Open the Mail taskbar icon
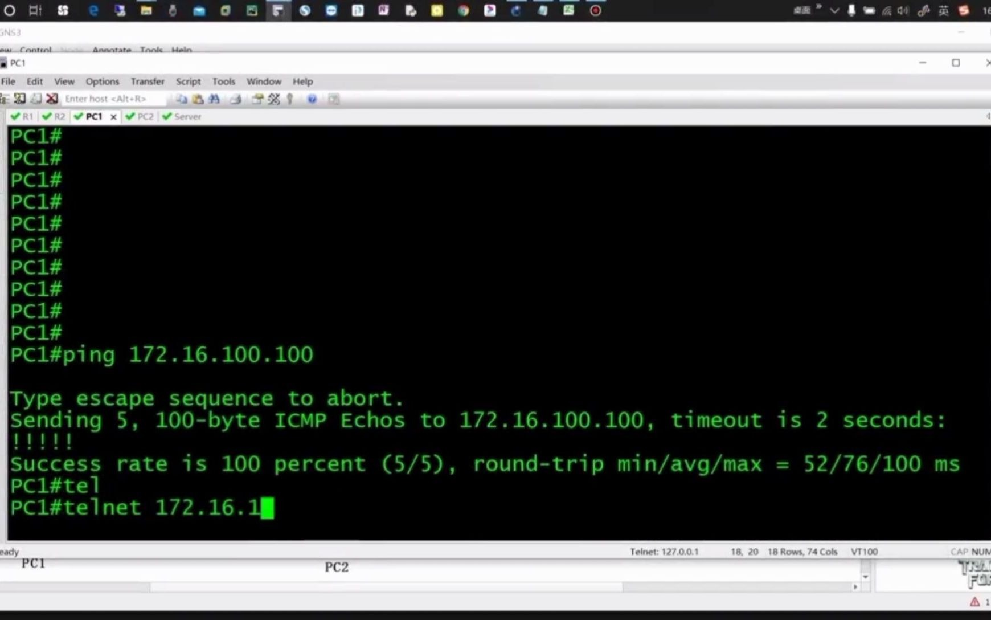The width and height of the screenshot is (991, 620). coord(199,10)
